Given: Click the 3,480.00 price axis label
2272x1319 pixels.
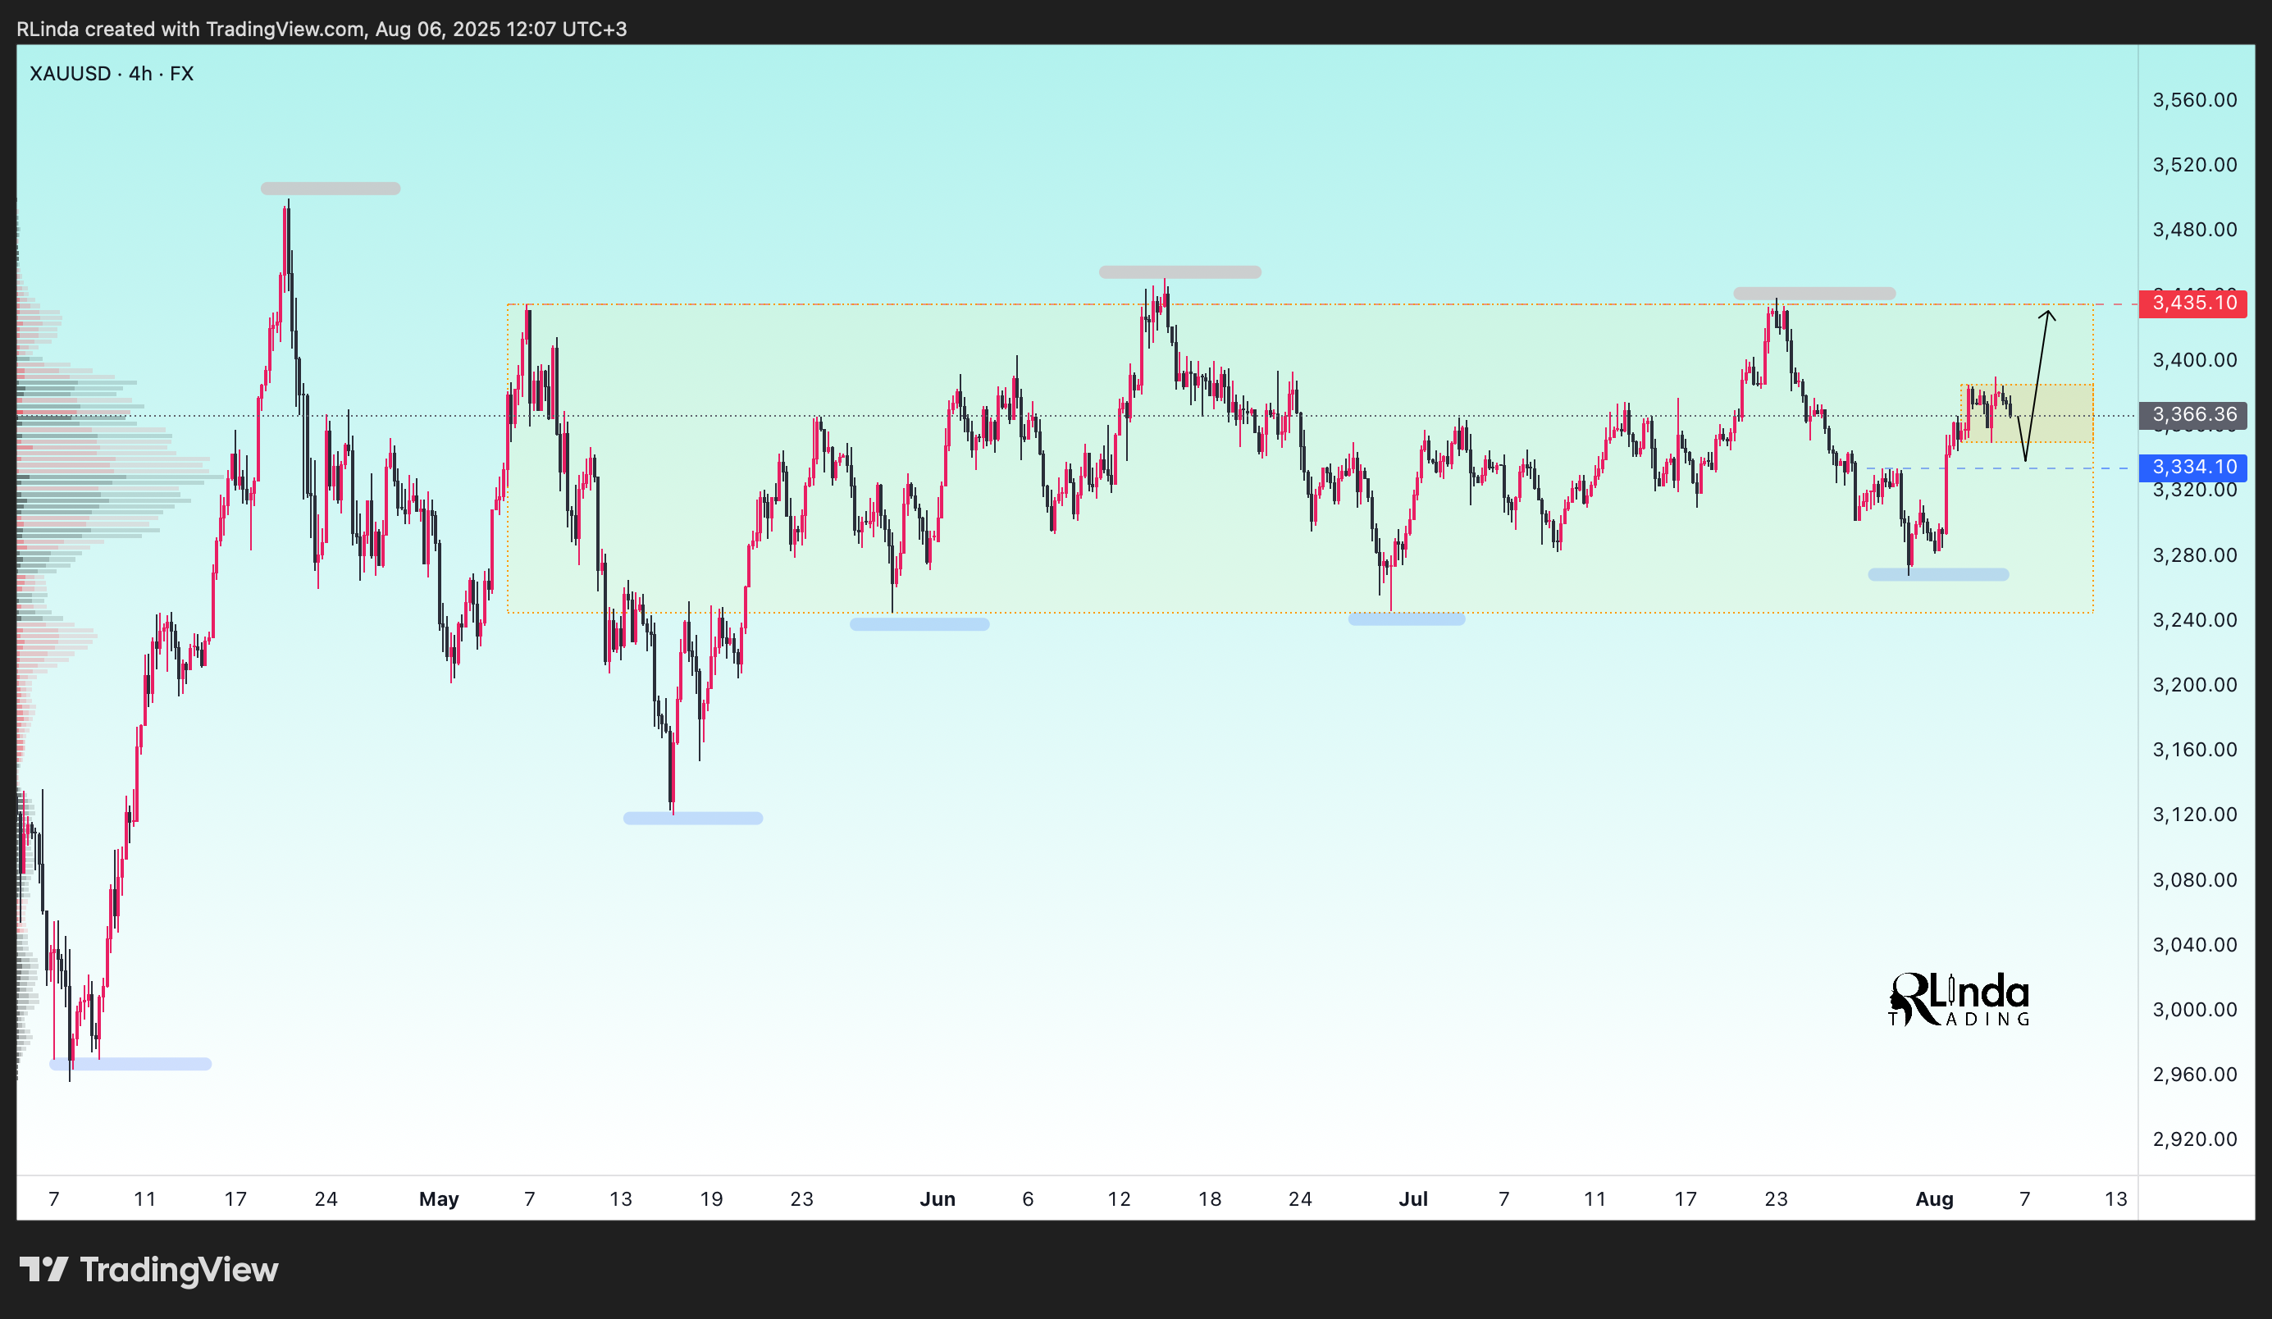Looking at the screenshot, I should point(2194,230).
